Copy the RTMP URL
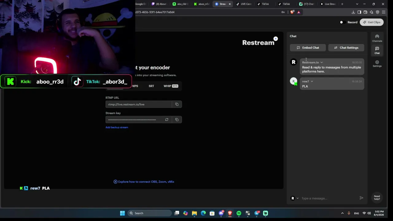This screenshot has width=393, height=221. [177, 104]
